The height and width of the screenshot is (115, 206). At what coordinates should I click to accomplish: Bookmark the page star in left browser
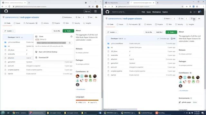point(93,6)
